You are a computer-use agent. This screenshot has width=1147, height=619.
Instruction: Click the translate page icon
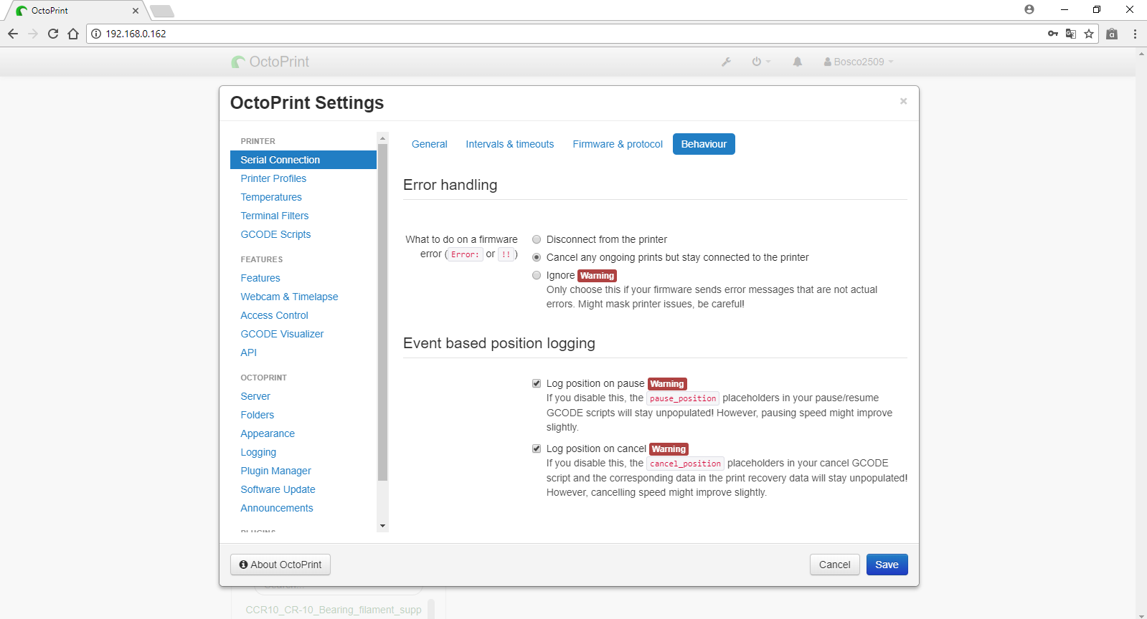pos(1071,34)
